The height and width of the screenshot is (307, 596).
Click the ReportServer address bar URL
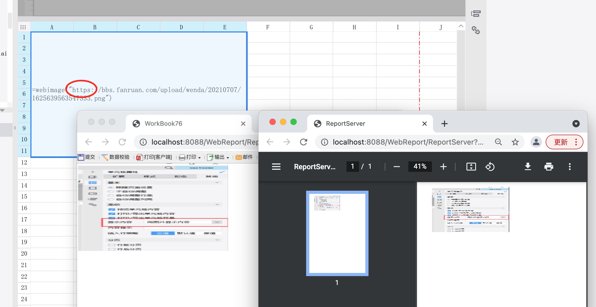(x=408, y=142)
